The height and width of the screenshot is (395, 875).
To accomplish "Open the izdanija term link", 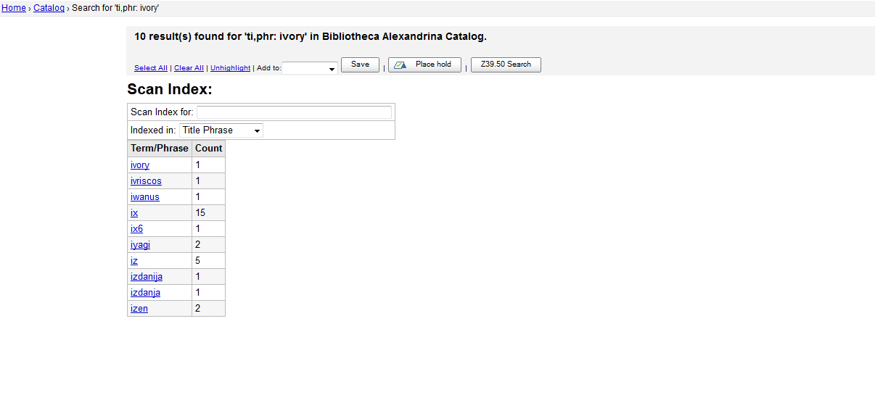I will (x=147, y=277).
